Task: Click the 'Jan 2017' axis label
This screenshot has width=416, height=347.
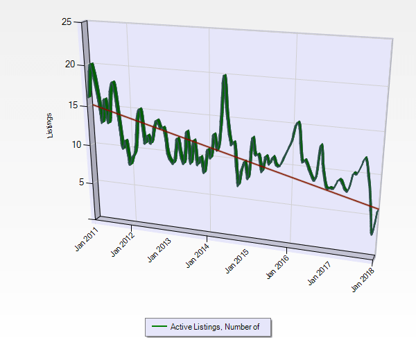Action: coord(319,273)
